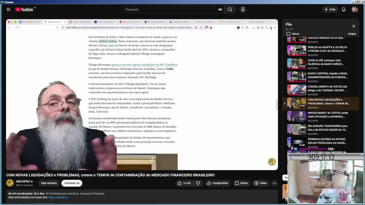Click the reload icon in the video's browser
This screenshot has width=365, height=205.
(18, 28)
